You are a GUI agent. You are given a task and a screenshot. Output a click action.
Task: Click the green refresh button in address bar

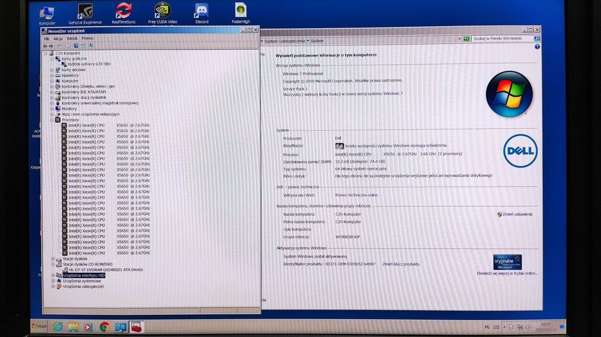(466, 38)
